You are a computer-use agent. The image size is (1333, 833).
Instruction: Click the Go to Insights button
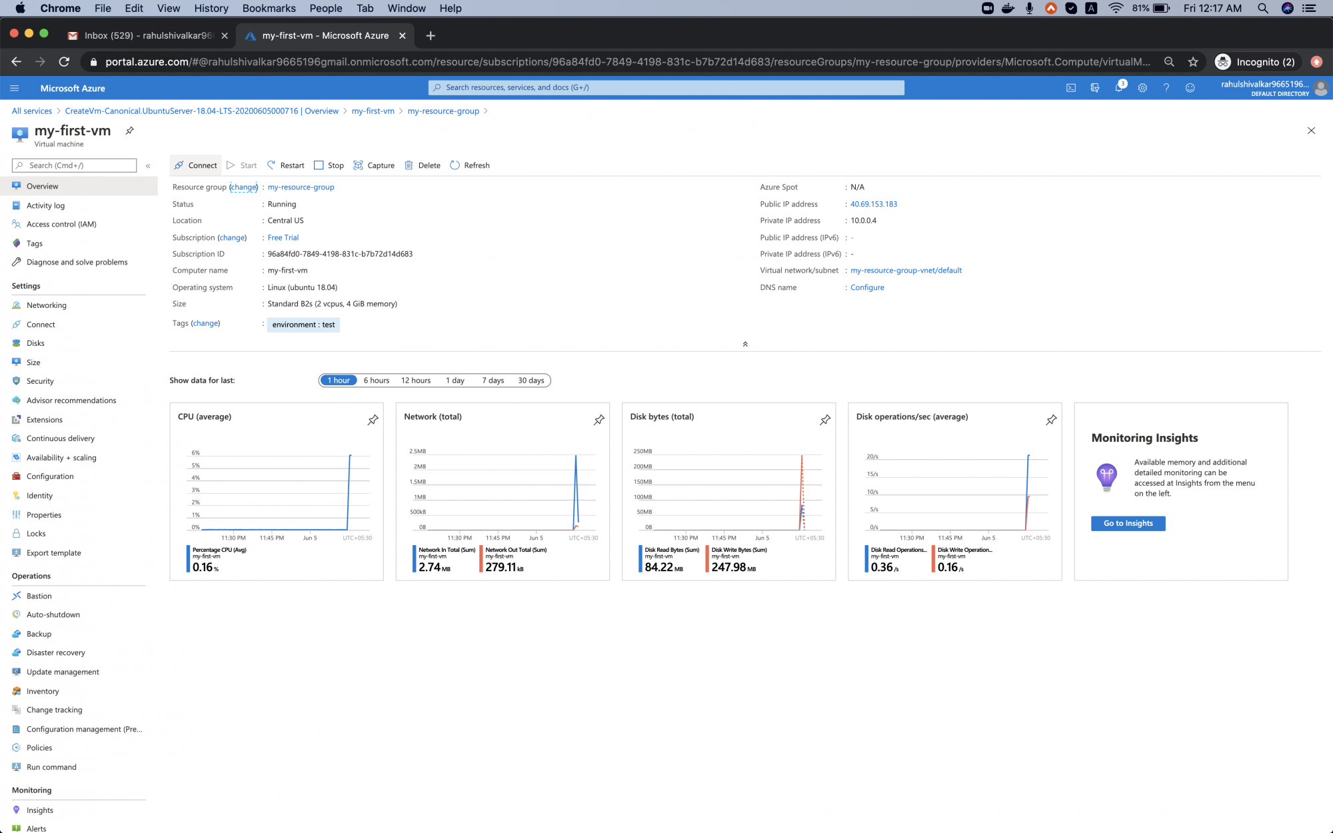click(1128, 523)
